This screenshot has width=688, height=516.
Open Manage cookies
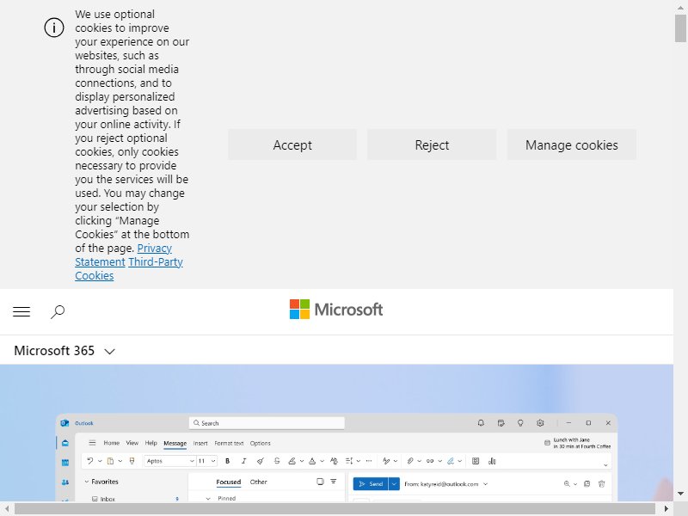click(x=572, y=144)
